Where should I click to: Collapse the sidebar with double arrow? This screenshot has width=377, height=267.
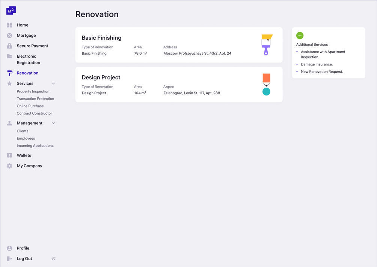tap(53, 259)
